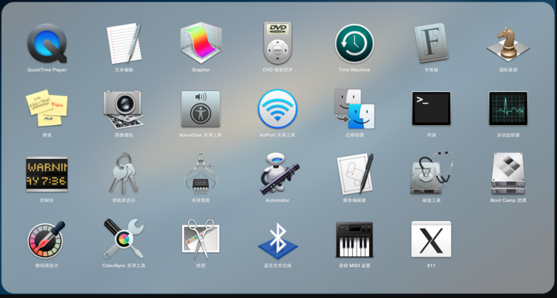Open Script Editor scroll-and-pen icon
Image resolution: width=557 pixels, height=298 pixels.
pos(355,174)
